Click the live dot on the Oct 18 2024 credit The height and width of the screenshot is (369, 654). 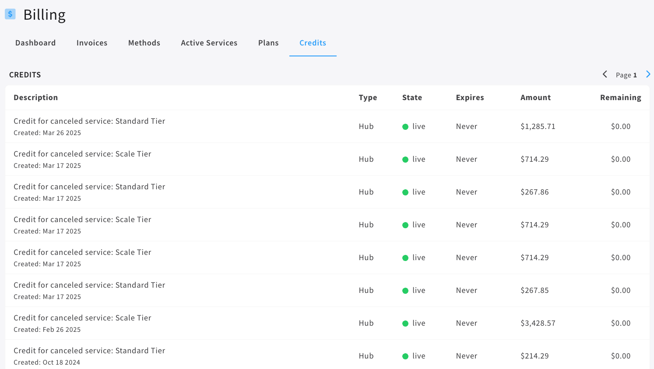coord(405,356)
